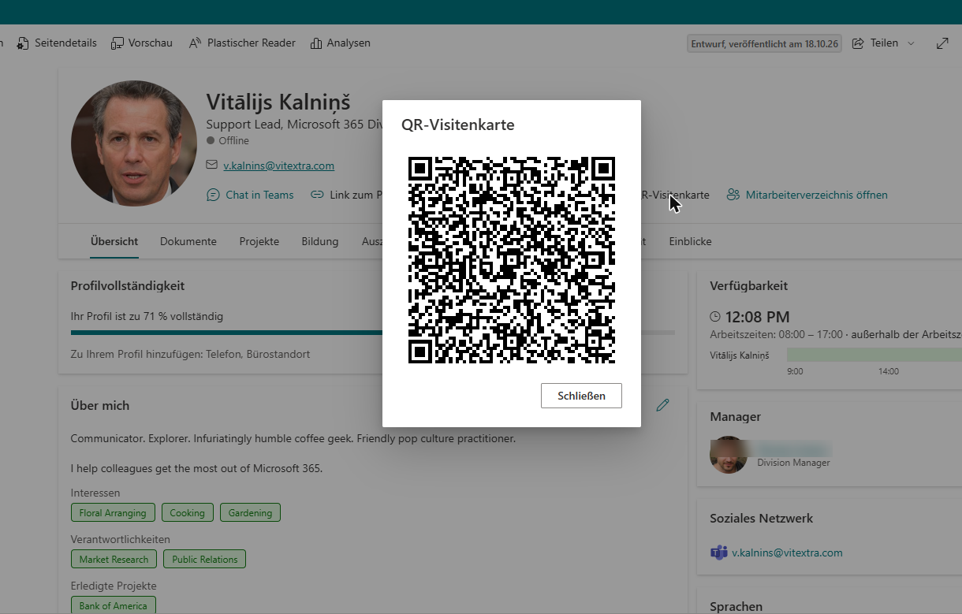Launch Plastischer Reader
This screenshot has height=614, width=962.
pyautogui.click(x=242, y=43)
